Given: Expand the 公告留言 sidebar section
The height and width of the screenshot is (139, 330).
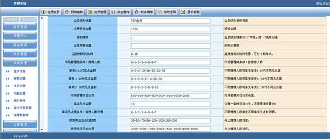Looking at the screenshot, I should pyautogui.click(x=20, y=124).
